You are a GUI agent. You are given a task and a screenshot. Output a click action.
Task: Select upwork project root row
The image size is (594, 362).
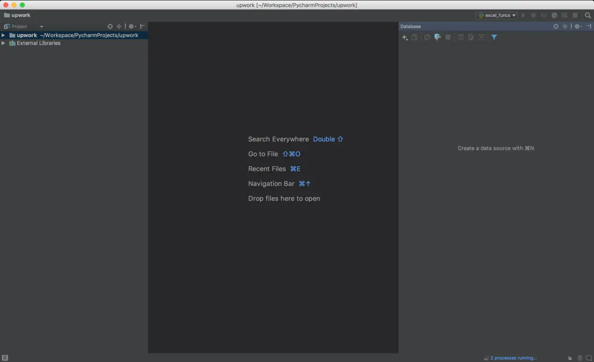click(74, 35)
